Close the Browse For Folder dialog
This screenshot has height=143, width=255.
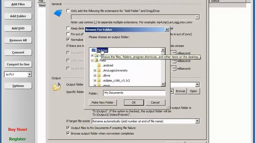[167, 30]
